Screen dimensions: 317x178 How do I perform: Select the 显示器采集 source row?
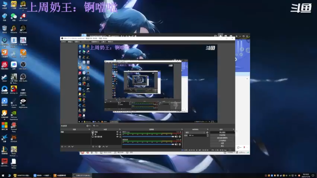point(106,136)
